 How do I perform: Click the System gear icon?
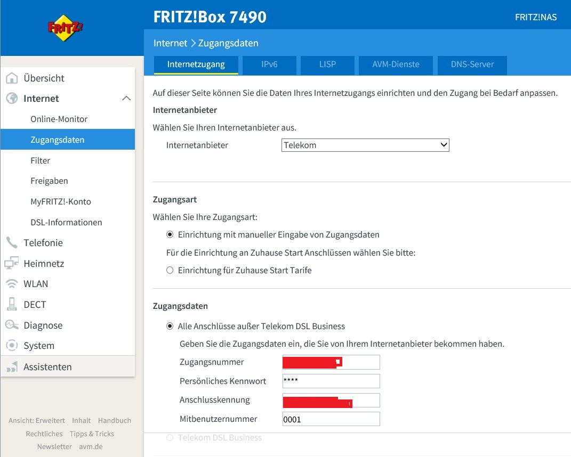[x=12, y=345]
